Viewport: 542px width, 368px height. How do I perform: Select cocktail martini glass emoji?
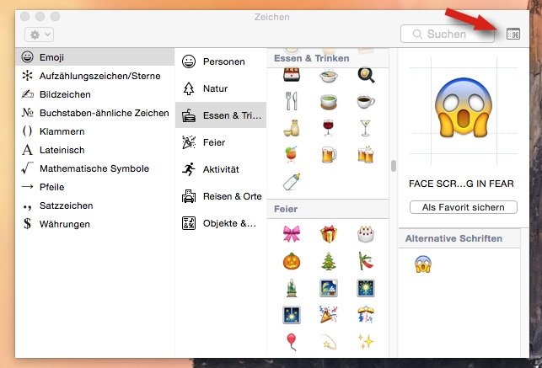coord(365,128)
